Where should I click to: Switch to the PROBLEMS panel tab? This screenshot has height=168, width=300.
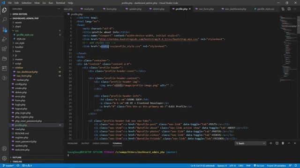click(x=73, y=143)
